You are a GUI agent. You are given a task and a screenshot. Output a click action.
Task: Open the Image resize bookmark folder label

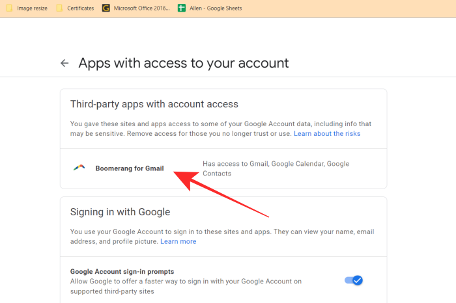(31, 8)
